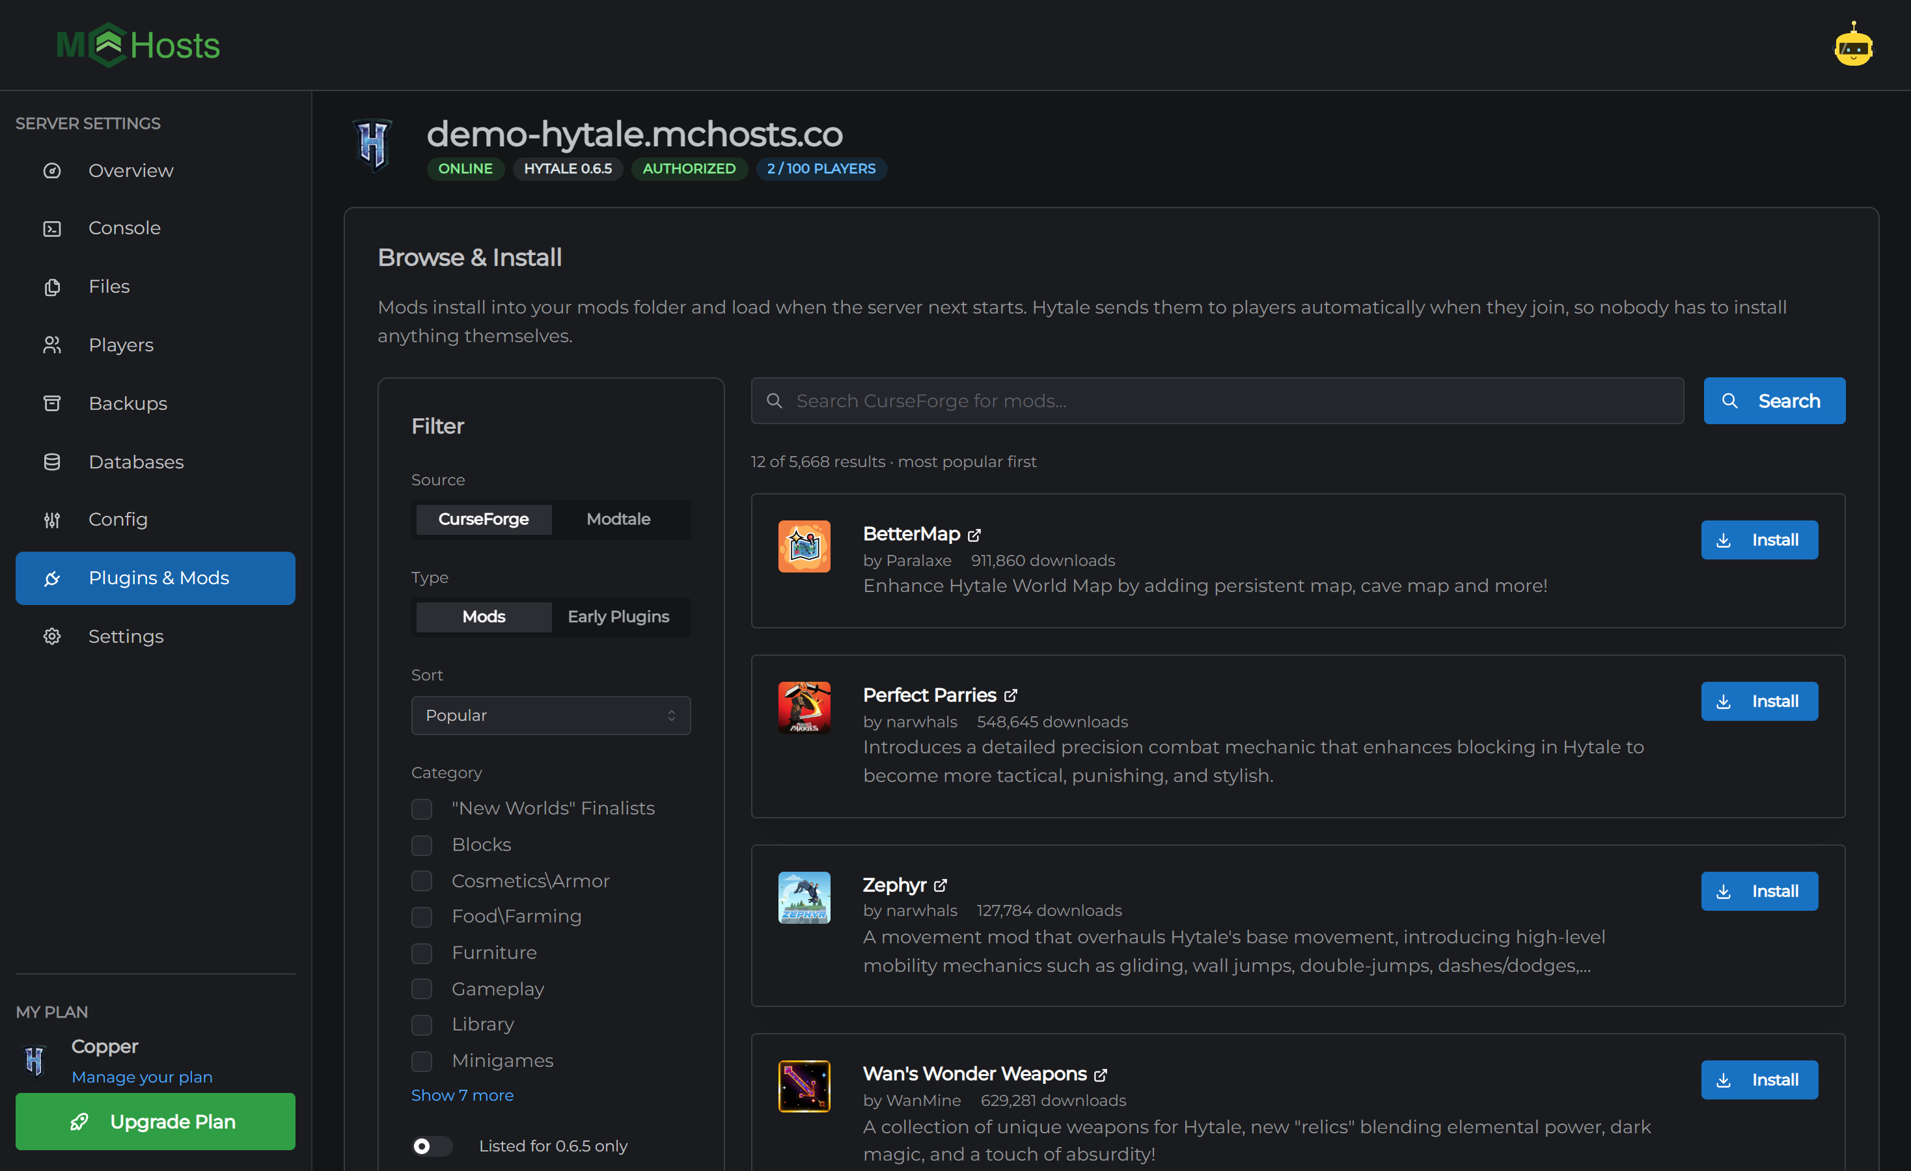This screenshot has width=1911, height=1171.
Task: Focus the Search CurseForge for mods field
Action: click(1218, 401)
